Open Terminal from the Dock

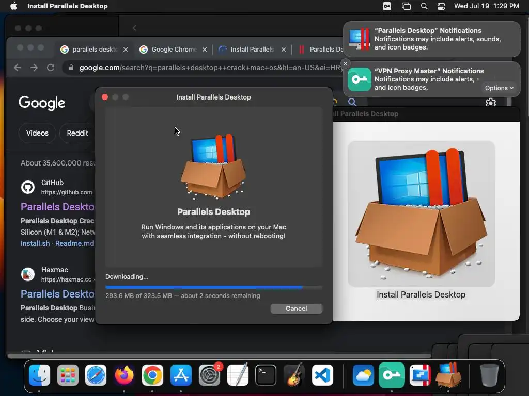point(266,375)
